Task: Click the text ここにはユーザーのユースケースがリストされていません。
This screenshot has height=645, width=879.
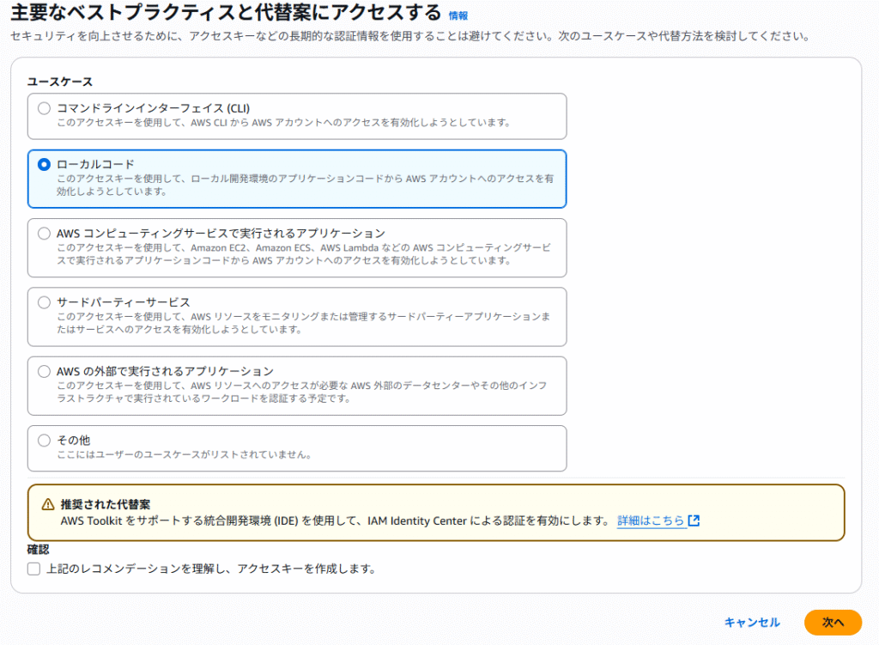Action: tap(185, 454)
